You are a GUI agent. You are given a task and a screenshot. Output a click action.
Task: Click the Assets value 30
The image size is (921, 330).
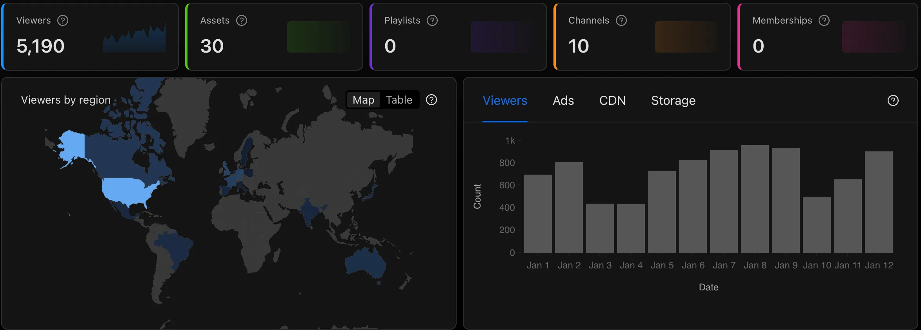tap(212, 46)
